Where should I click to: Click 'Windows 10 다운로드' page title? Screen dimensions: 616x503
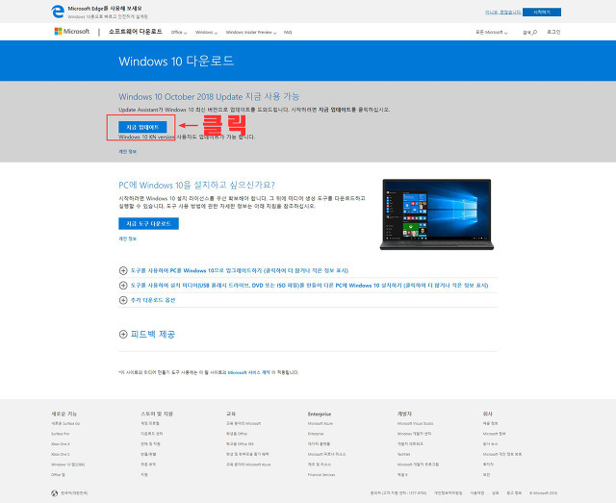pyautogui.click(x=176, y=62)
